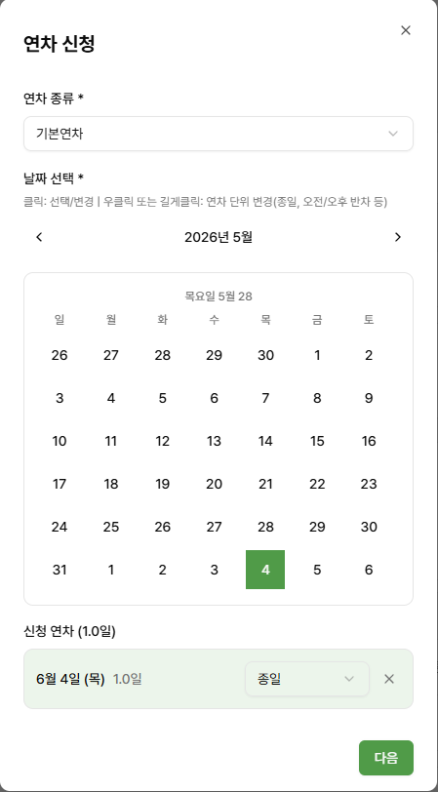Close the 연차 신청 dialog with X icon
Screen dimensions: 438x792
click(x=405, y=30)
